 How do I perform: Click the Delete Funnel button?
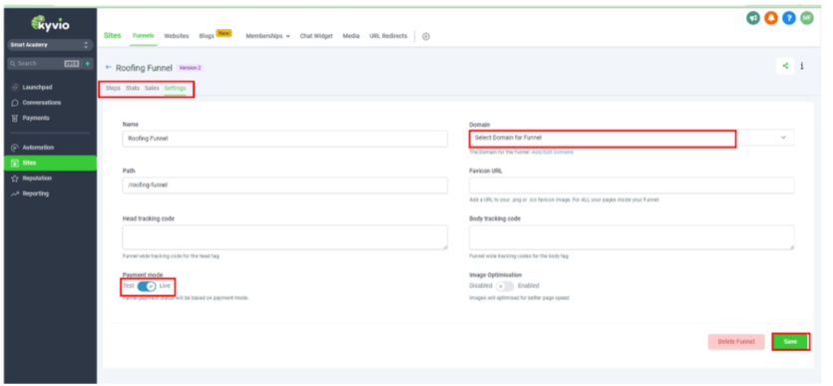point(736,342)
